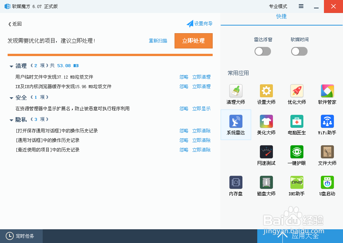Clear [通用对话框] operation history
The width and height of the screenshot is (343, 243).
pos(201,140)
